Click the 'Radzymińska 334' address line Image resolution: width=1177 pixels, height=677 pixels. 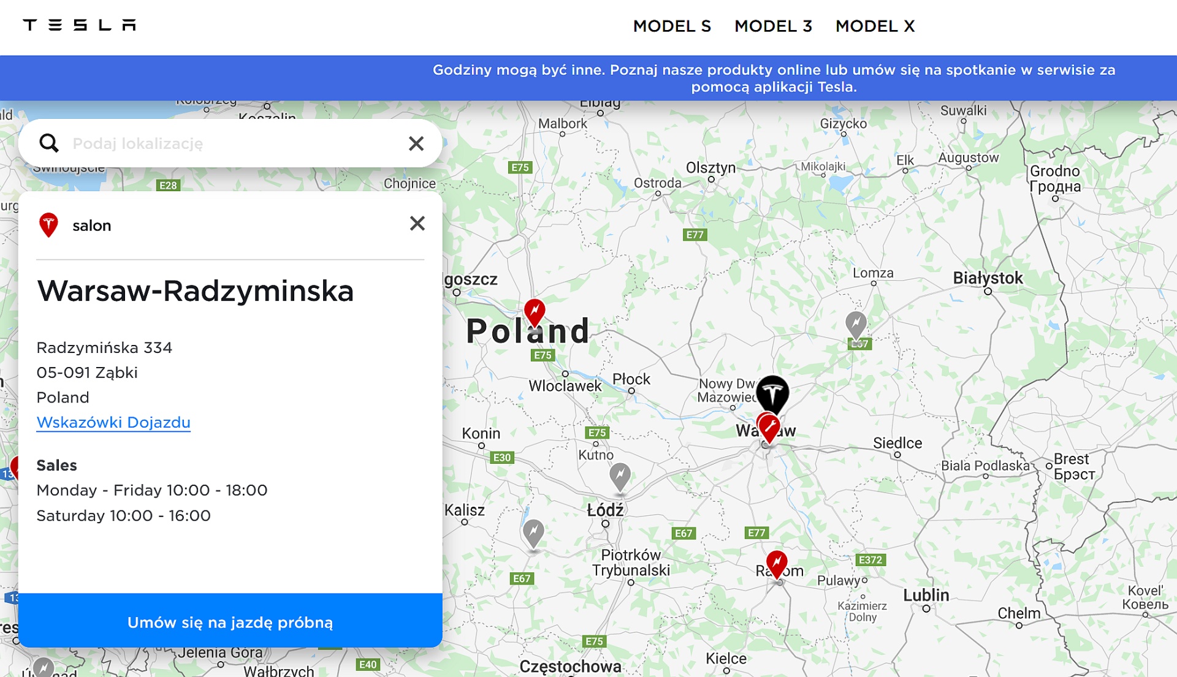coord(104,347)
